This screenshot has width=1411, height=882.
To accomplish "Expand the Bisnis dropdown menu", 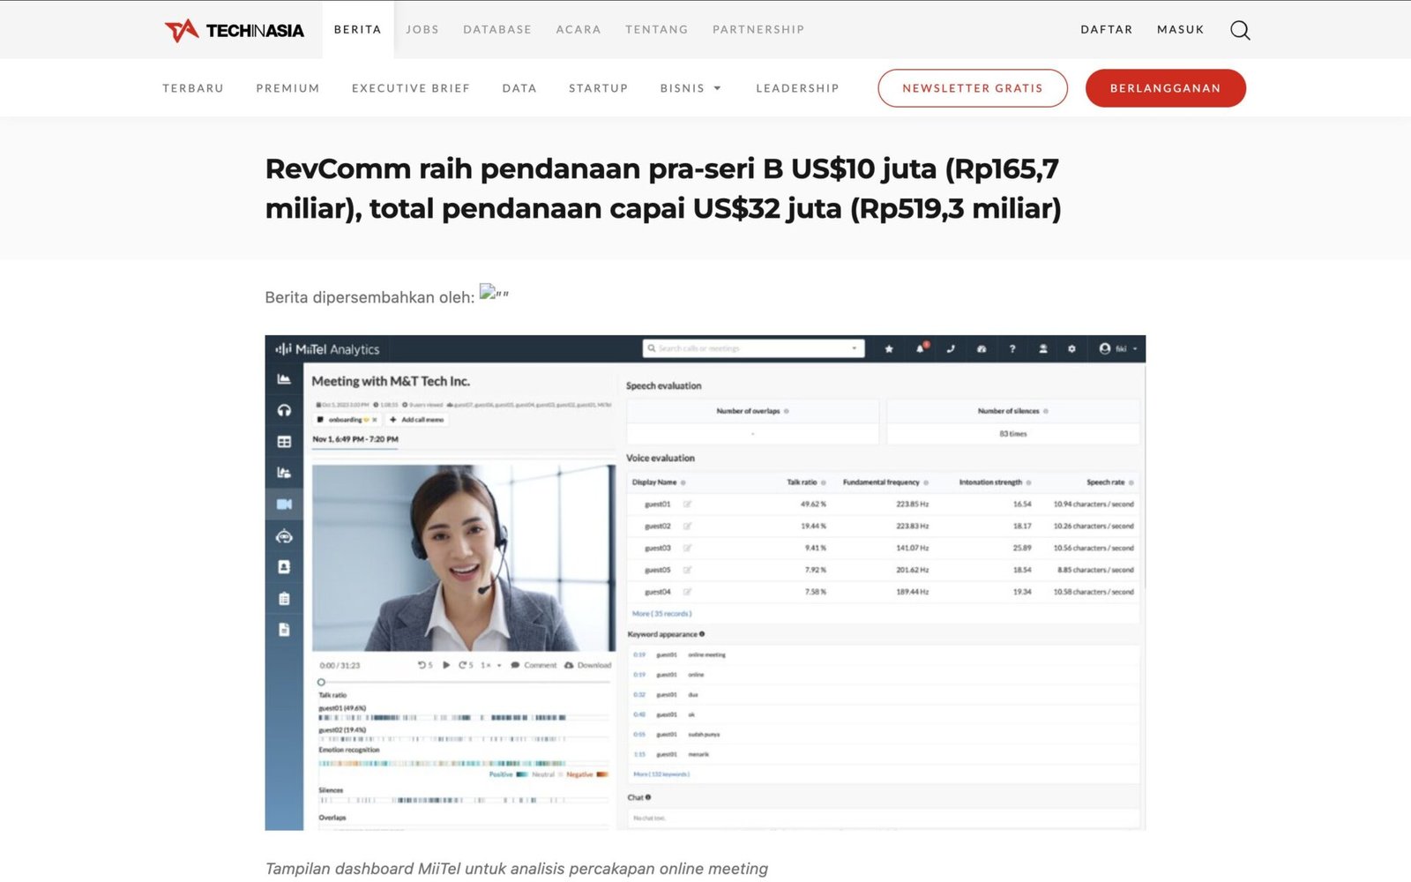I will tap(691, 88).
